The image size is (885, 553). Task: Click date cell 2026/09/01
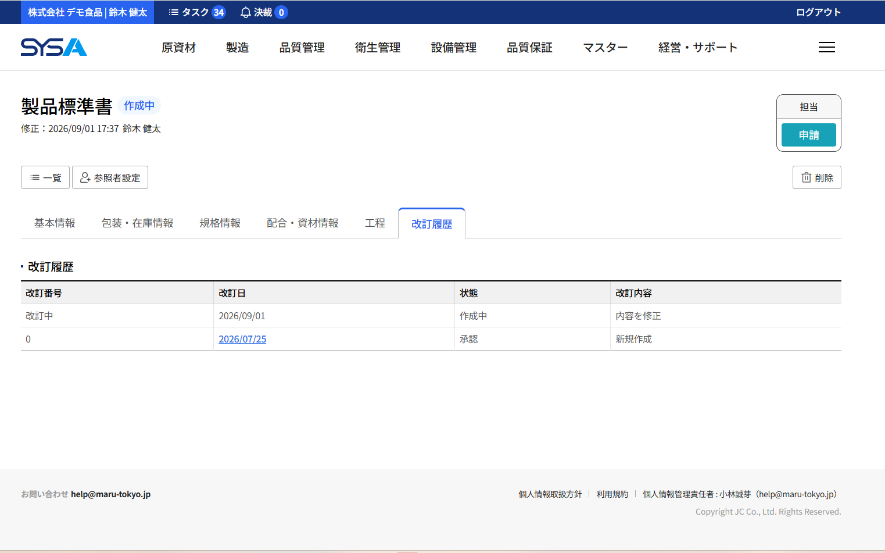pos(334,316)
